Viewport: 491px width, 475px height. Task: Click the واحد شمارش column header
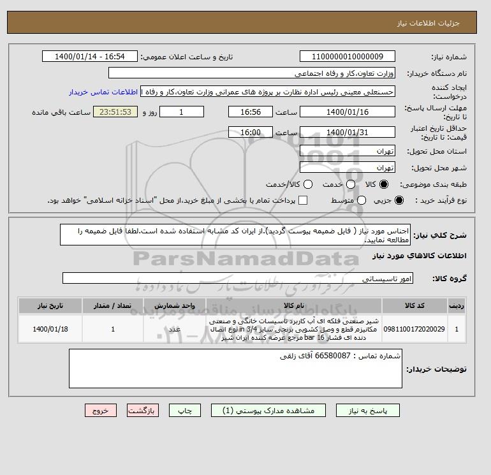(175, 305)
